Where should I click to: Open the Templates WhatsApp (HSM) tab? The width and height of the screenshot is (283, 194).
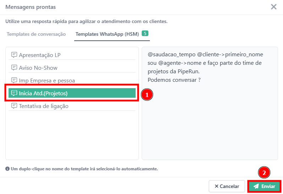click(107, 34)
